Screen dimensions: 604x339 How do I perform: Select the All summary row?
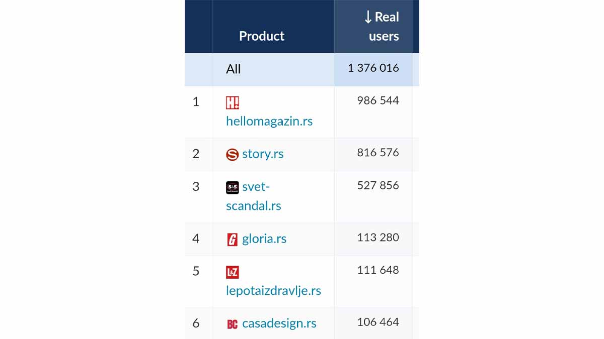pos(302,69)
